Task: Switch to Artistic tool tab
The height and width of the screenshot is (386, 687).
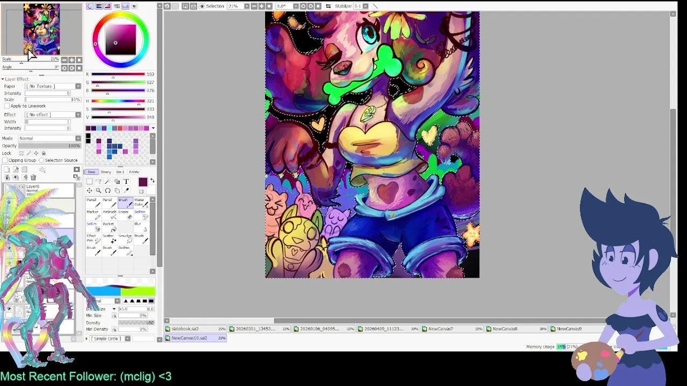Action: click(134, 172)
